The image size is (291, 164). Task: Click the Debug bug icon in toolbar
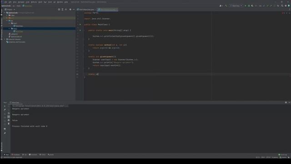[x=249, y=6]
